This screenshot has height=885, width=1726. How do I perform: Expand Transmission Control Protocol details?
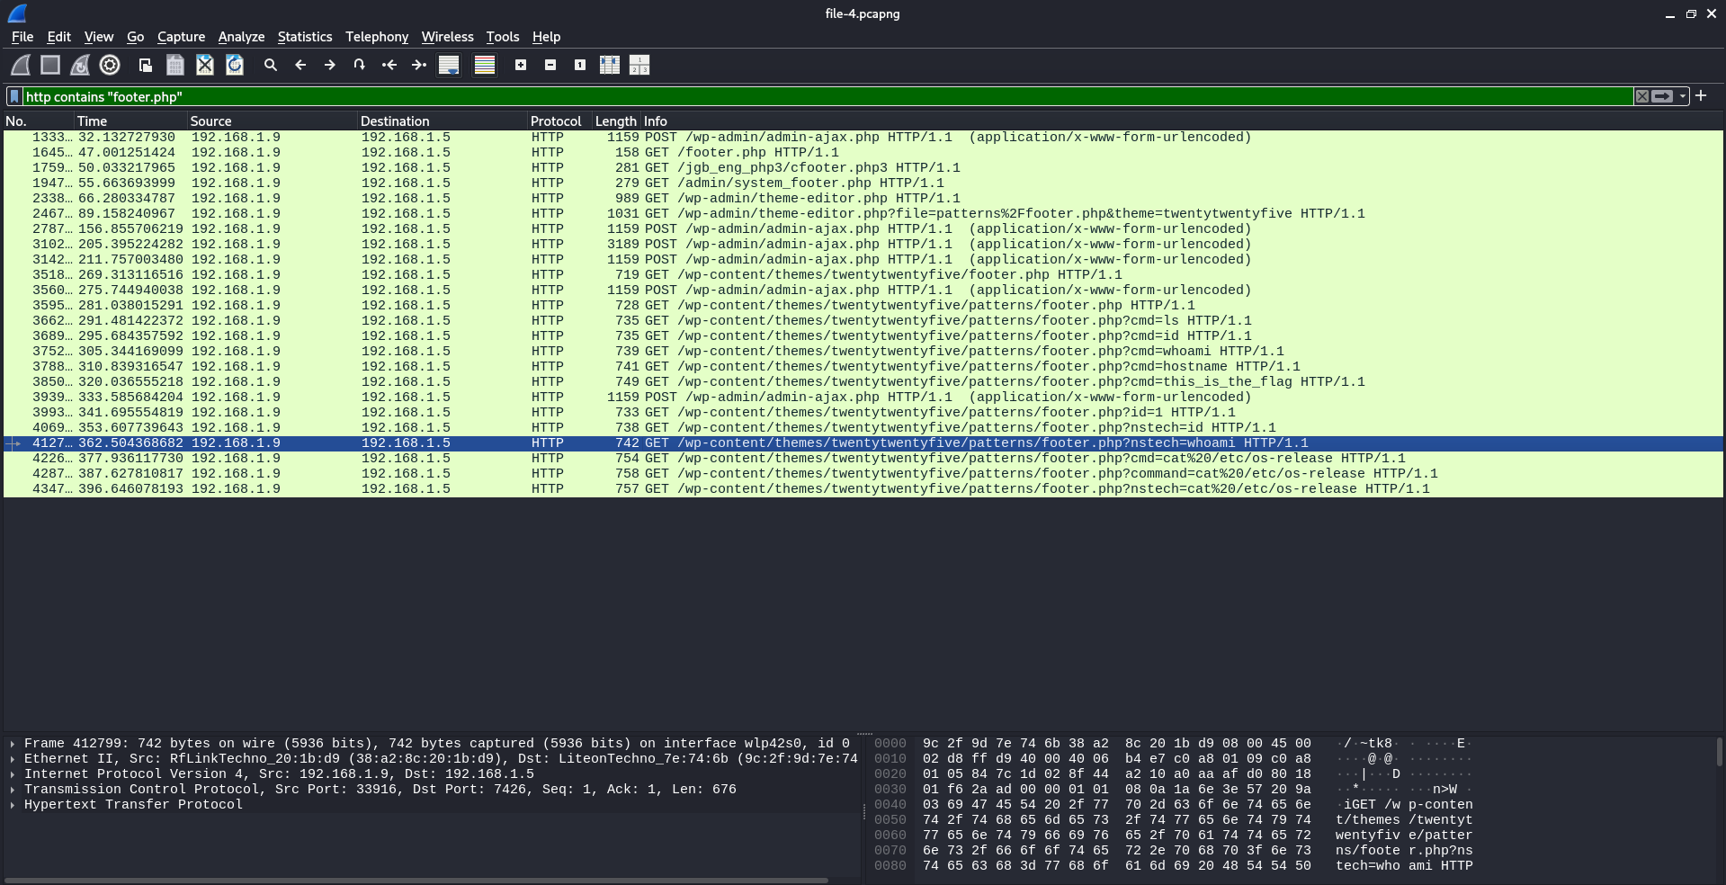click(x=13, y=790)
